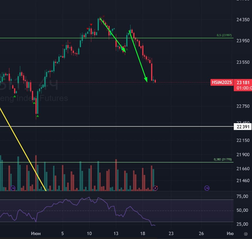Click the Июн date label on time axis
This screenshot has height=239, width=252.
36,233
